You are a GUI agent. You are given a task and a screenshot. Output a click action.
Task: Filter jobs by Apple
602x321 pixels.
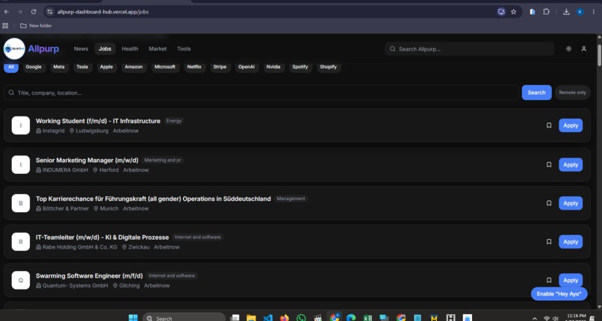[x=106, y=66]
